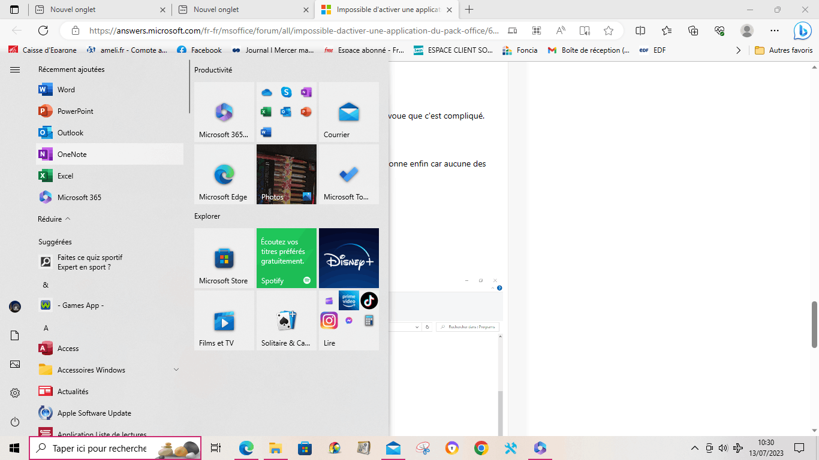
Task: Switch to the first Nouvel onglet tab
Action: coord(100,10)
